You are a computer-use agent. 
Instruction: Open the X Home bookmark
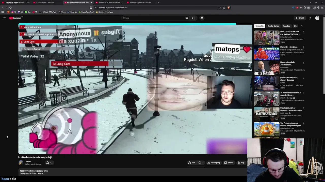coord(62,12)
